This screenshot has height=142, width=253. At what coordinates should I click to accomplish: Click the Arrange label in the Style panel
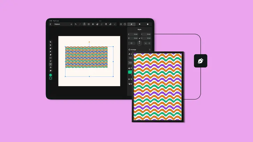(133, 50)
